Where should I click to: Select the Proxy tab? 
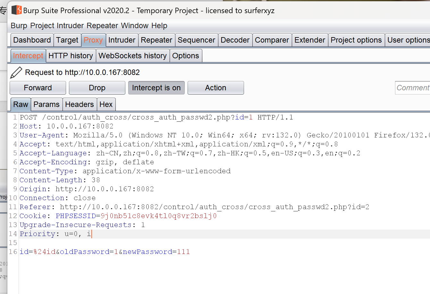(x=93, y=40)
